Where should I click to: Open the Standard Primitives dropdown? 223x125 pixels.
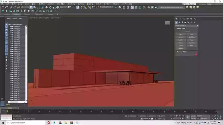(x=187, y=26)
